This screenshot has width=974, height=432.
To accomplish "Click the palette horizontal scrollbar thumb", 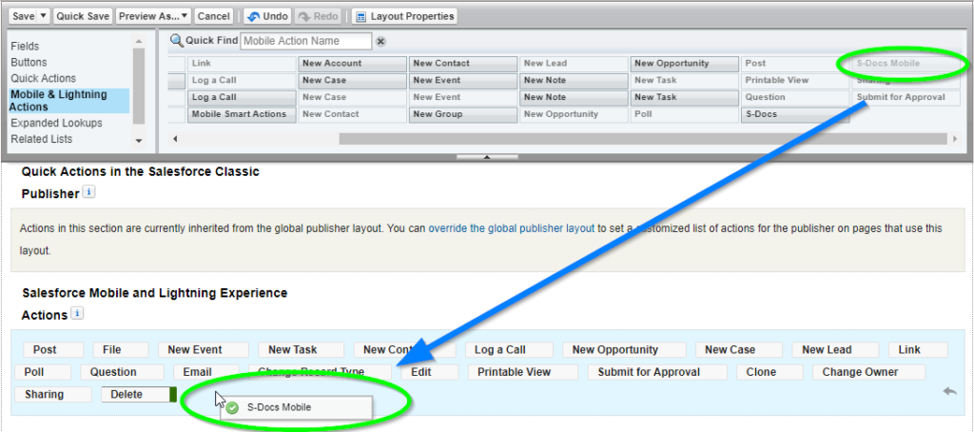I will (x=643, y=139).
